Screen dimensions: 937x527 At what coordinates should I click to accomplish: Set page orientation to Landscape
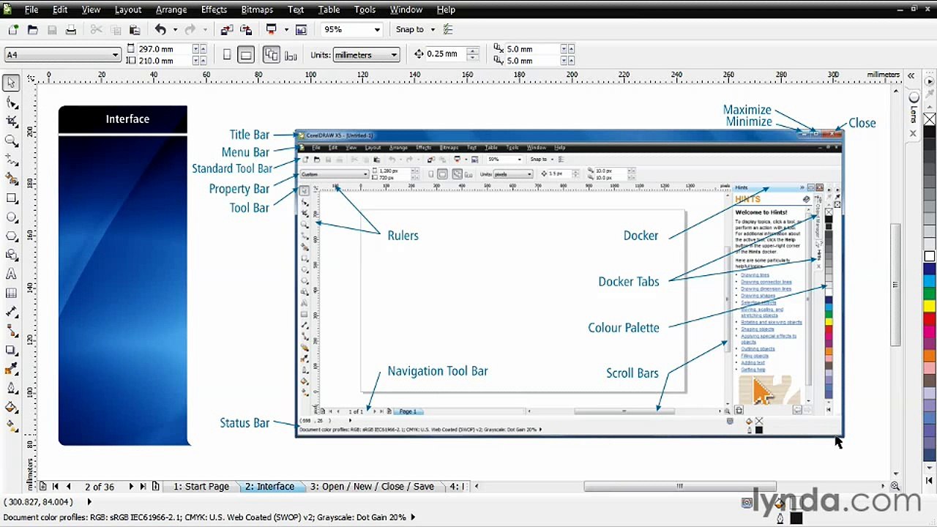[246, 55]
